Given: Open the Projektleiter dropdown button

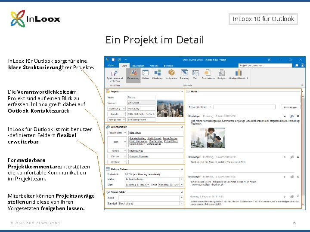Looking at the screenshot, I should [x=125, y=133].
